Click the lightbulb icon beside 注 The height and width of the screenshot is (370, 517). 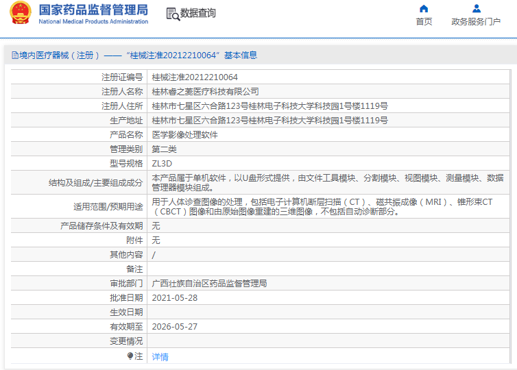130,356
